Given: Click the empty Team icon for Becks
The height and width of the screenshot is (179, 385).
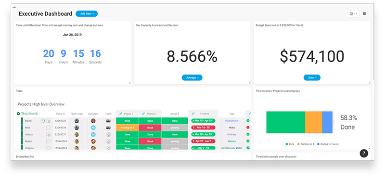Looking at the screenshot, I should (x=108, y=141).
